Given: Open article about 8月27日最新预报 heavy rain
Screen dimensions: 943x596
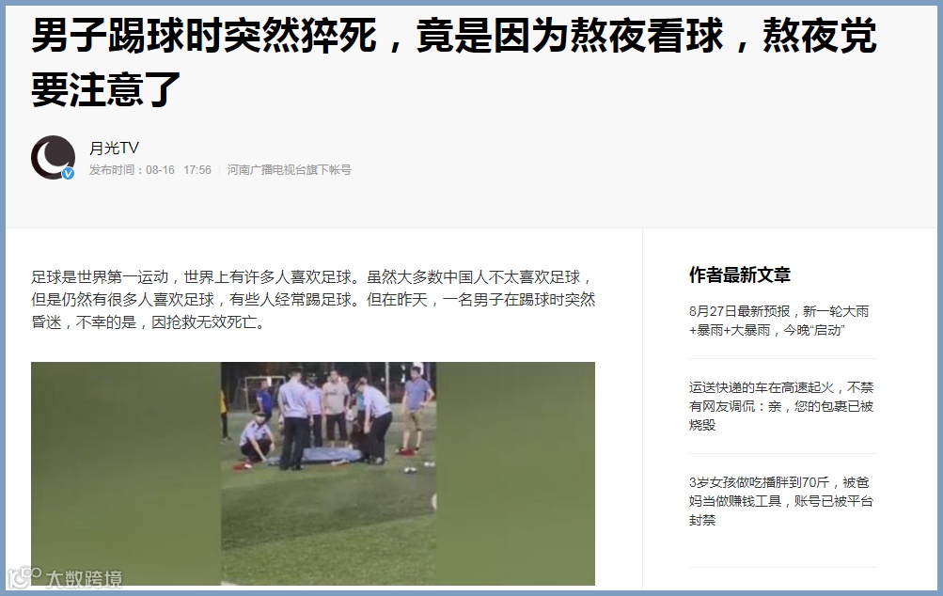Looking at the screenshot, I should 778,321.
